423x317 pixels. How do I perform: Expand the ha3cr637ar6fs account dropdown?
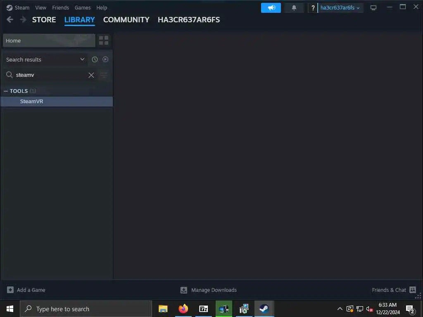click(x=340, y=8)
